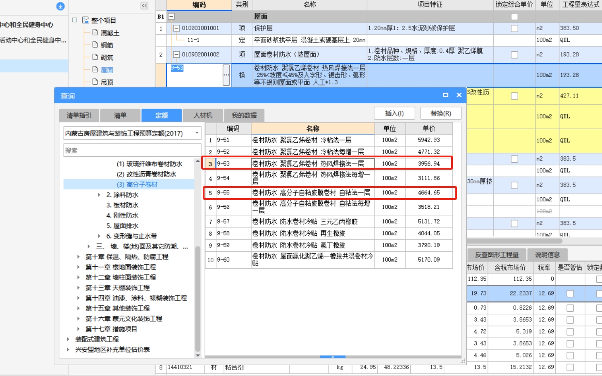Viewport: 602px width, 376px height.
Task: Expand the 兴安盟地区补充单位估价表 node
Action: [x=68, y=350]
